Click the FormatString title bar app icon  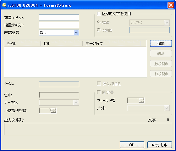(4, 5)
